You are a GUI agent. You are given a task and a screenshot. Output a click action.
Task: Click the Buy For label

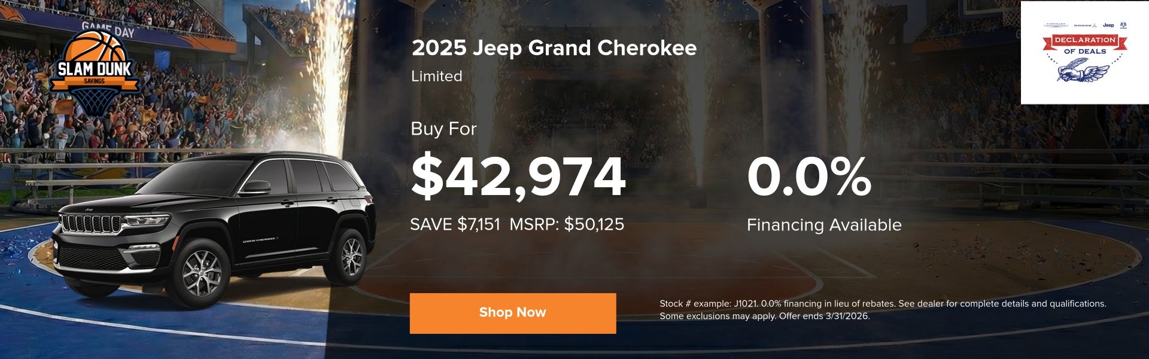tap(443, 129)
